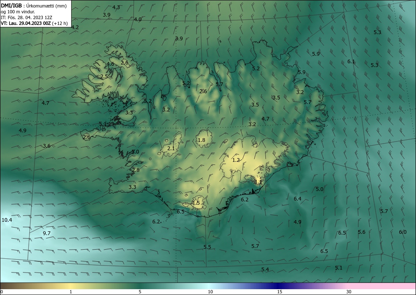This screenshot has width=416, height=295.
Task: Click the 1.1 value near the southeast coast
Action: [258, 182]
